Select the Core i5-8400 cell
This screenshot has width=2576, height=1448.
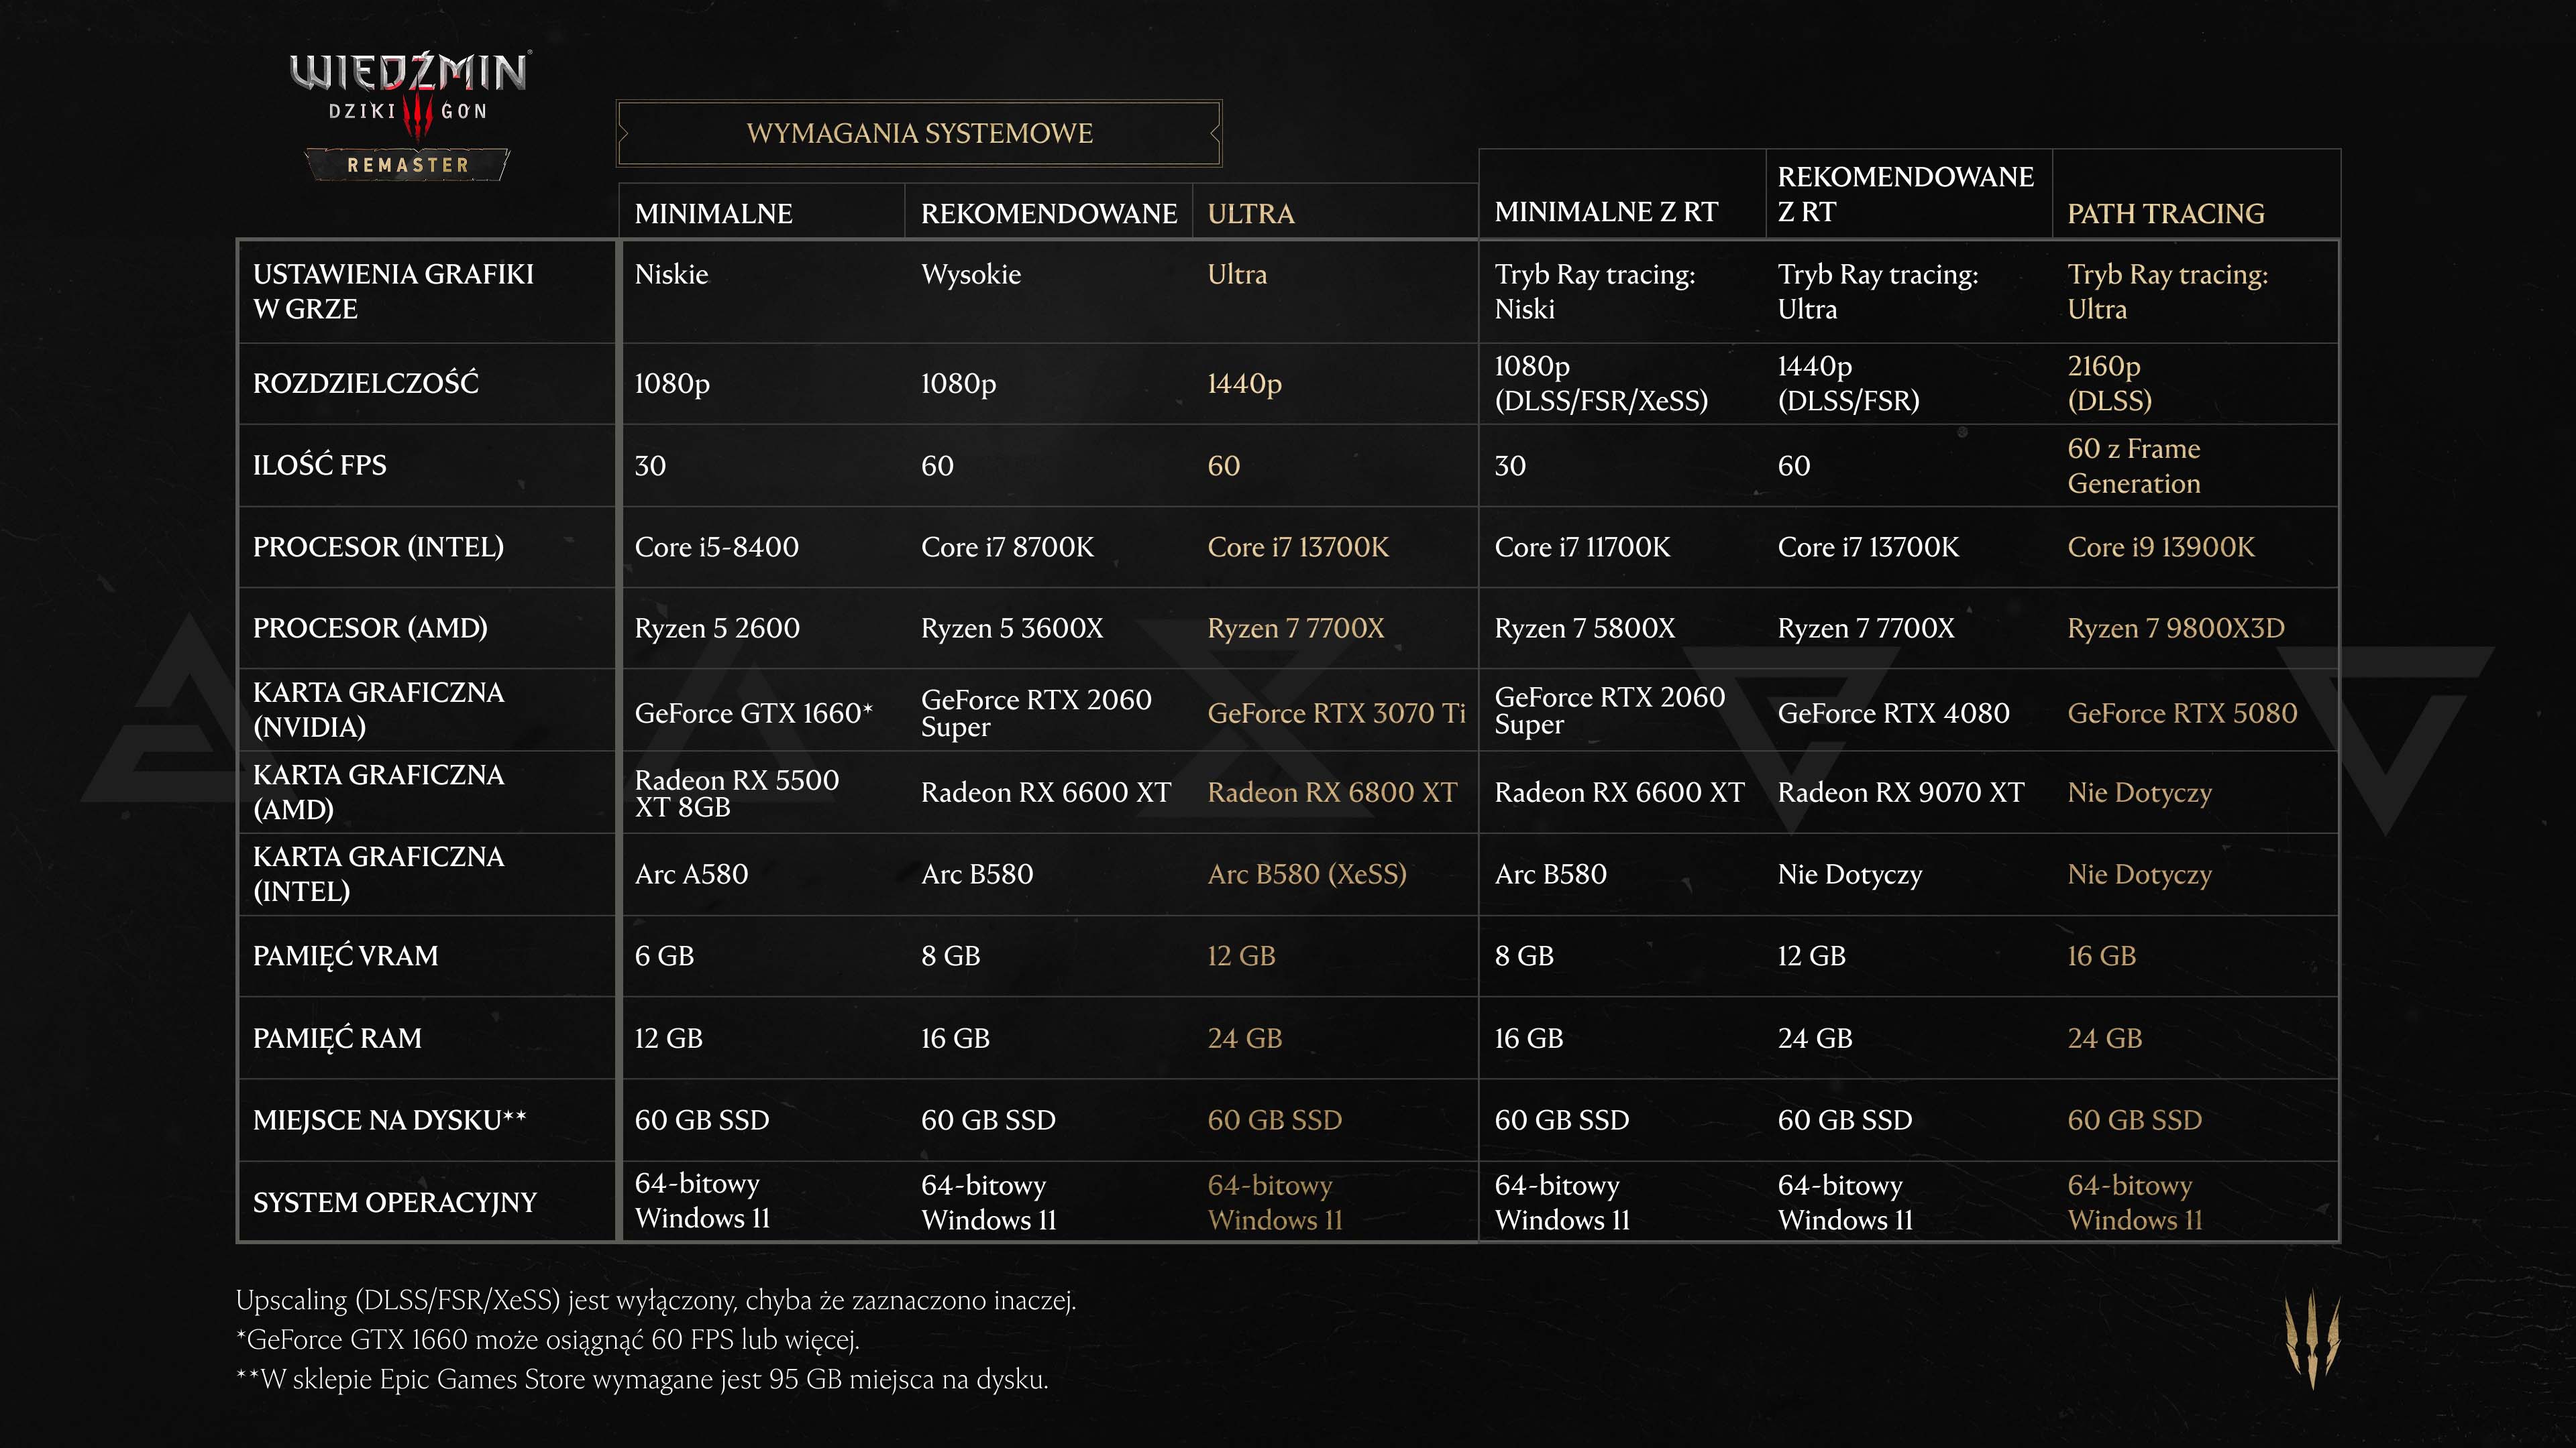pyautogui.click(x=716, y=546)
